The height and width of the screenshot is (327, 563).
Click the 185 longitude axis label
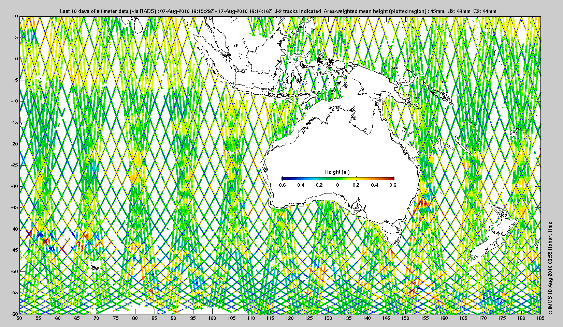coord(540,318)
